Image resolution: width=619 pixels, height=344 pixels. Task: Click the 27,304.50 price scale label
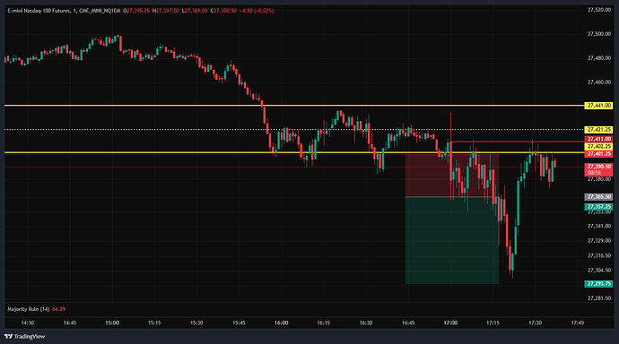click(x=599, y=271)
